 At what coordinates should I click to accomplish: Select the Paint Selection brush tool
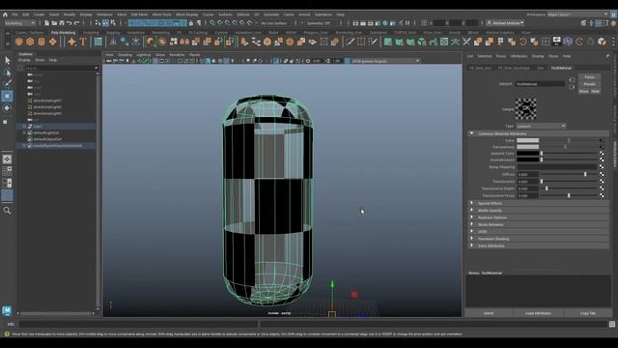(x=7, y=83)
